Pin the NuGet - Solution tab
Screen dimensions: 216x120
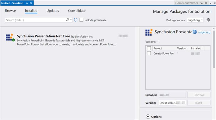coord(27,3)
